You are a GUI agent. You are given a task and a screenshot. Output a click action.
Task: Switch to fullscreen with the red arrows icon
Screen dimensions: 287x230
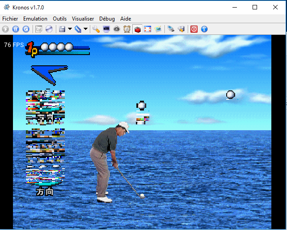pos(148,29)
